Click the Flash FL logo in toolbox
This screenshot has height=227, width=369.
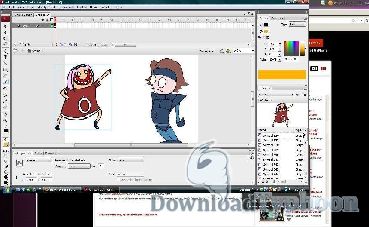(6, 19)
